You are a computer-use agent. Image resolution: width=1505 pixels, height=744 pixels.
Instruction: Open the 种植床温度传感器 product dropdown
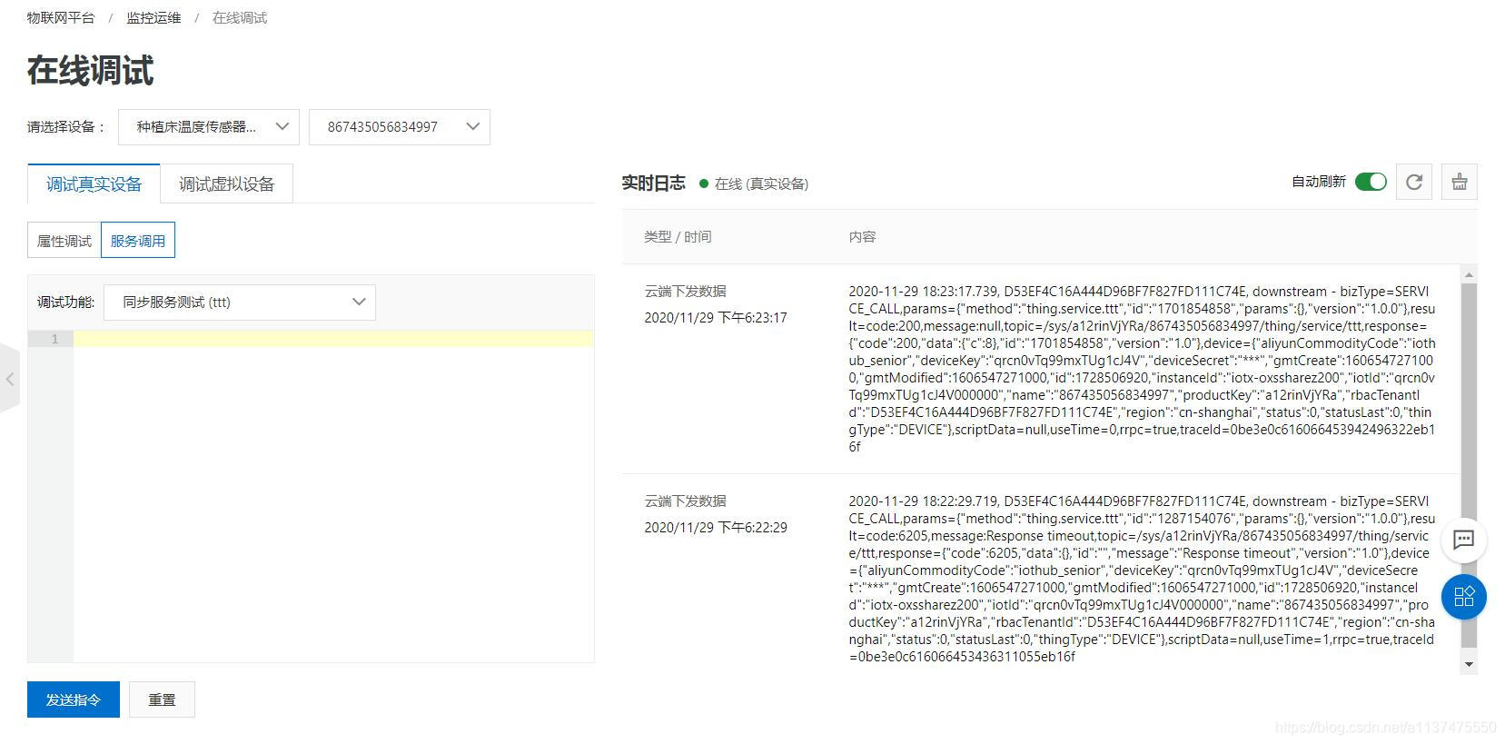tap(209, 127)
